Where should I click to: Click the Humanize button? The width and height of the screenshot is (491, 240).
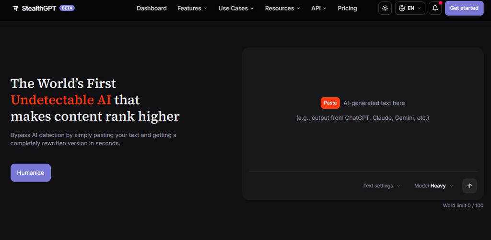point(31,173)
